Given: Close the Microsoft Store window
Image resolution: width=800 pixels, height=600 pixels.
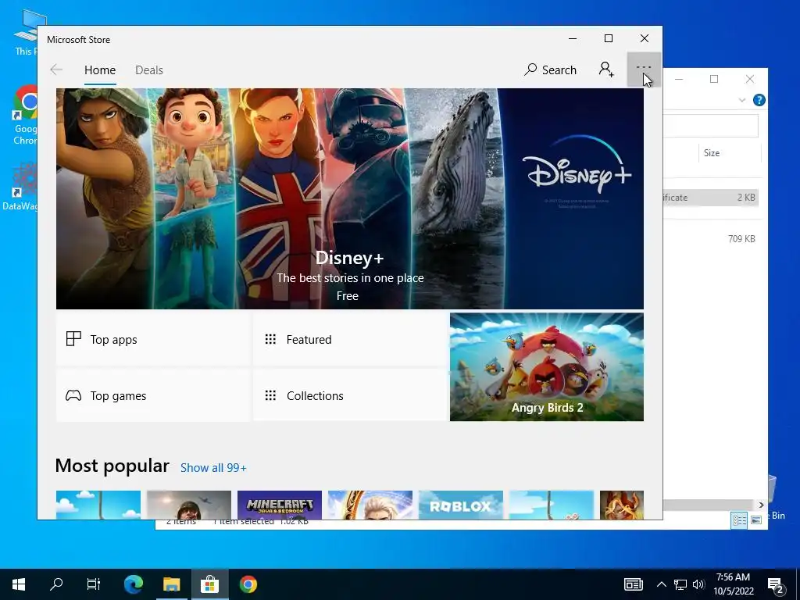Looking at the screenshot, I should click(645, 39).
